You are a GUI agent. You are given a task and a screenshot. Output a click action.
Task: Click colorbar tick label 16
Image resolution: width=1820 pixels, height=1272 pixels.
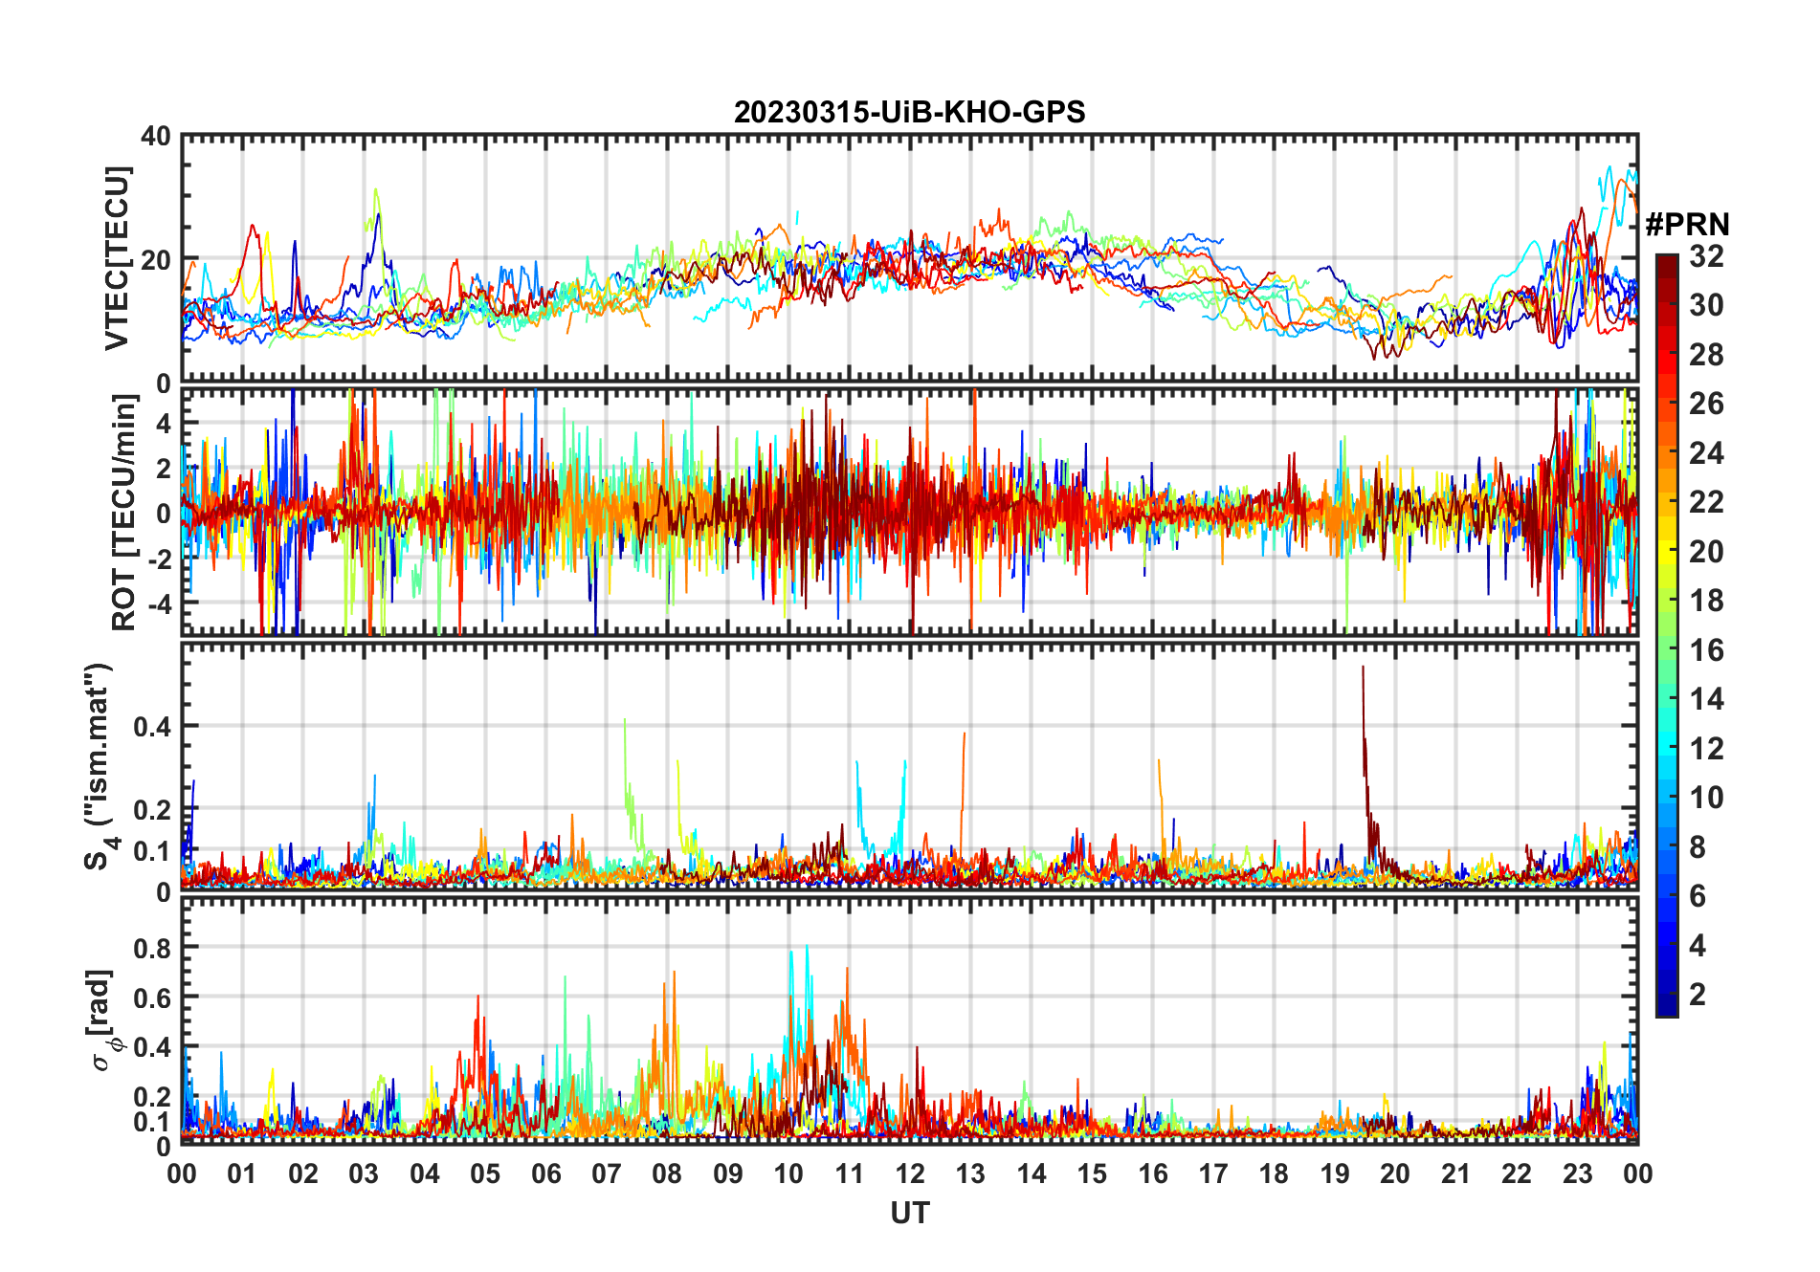pos(1706,650)
